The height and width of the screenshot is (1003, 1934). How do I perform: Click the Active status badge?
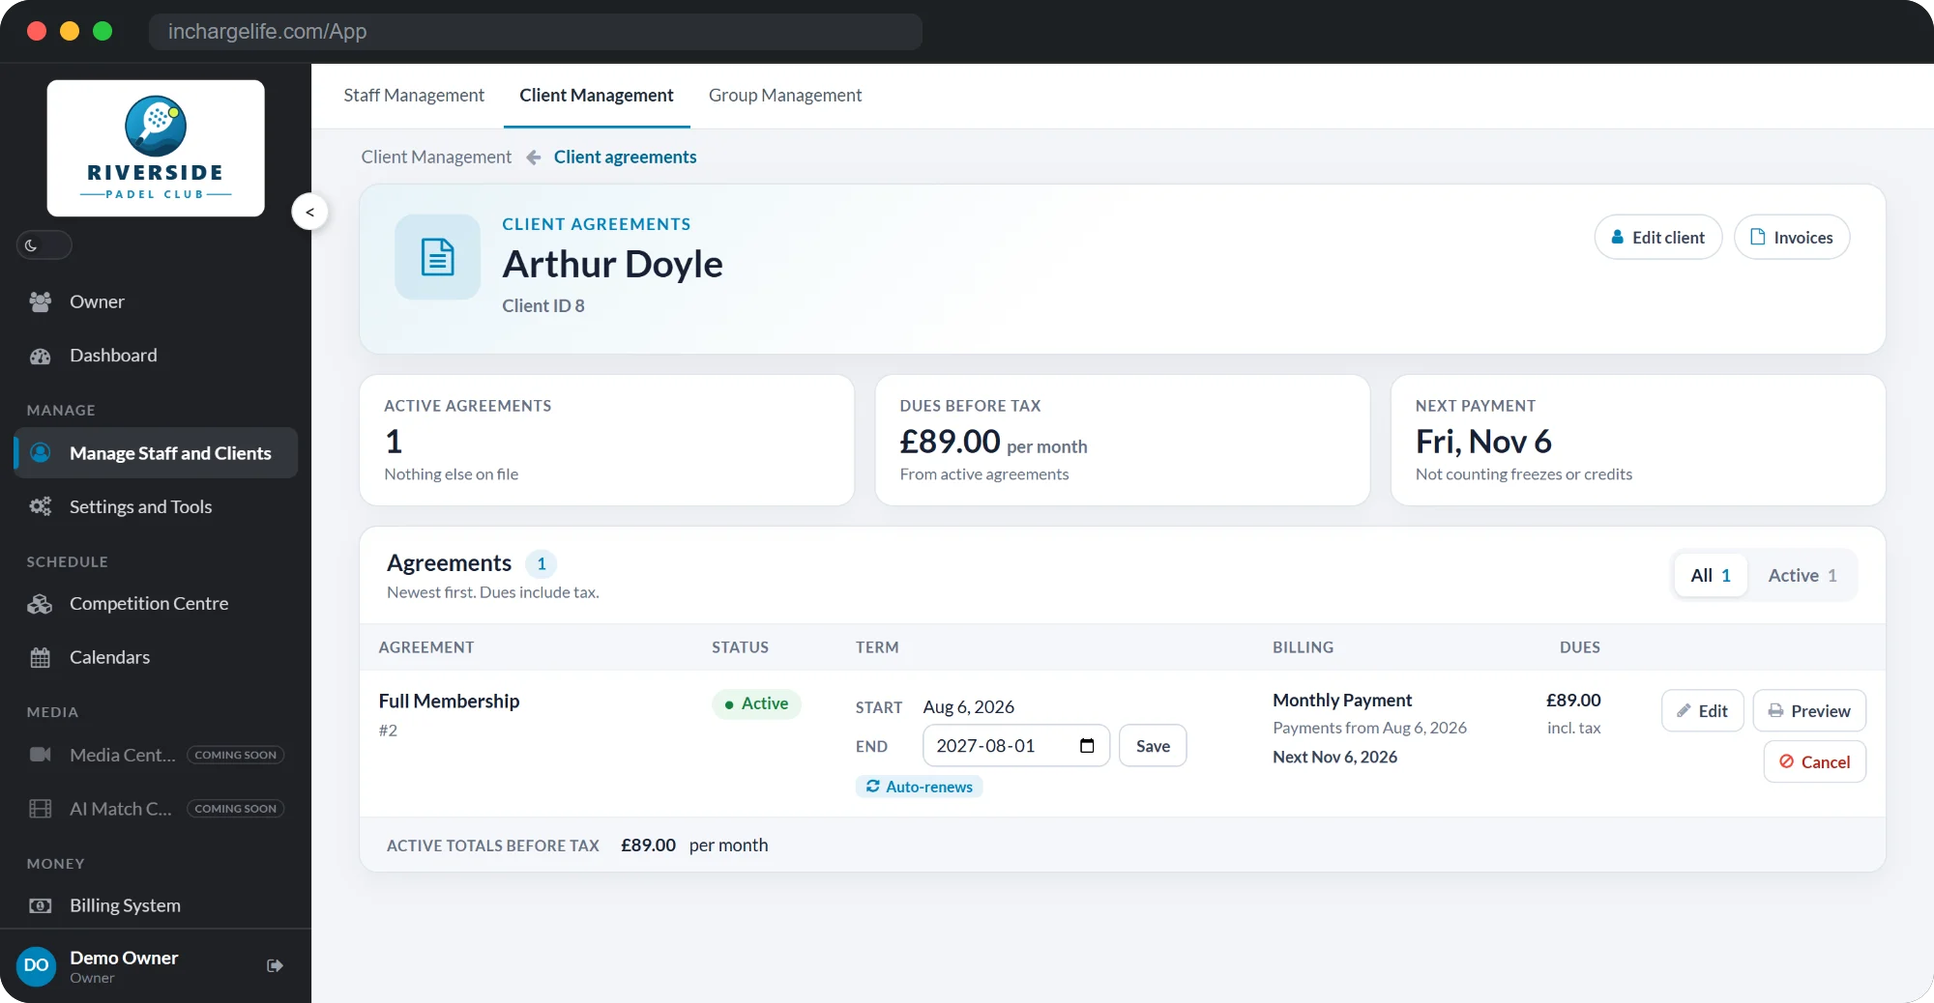(x=756, y=704)
